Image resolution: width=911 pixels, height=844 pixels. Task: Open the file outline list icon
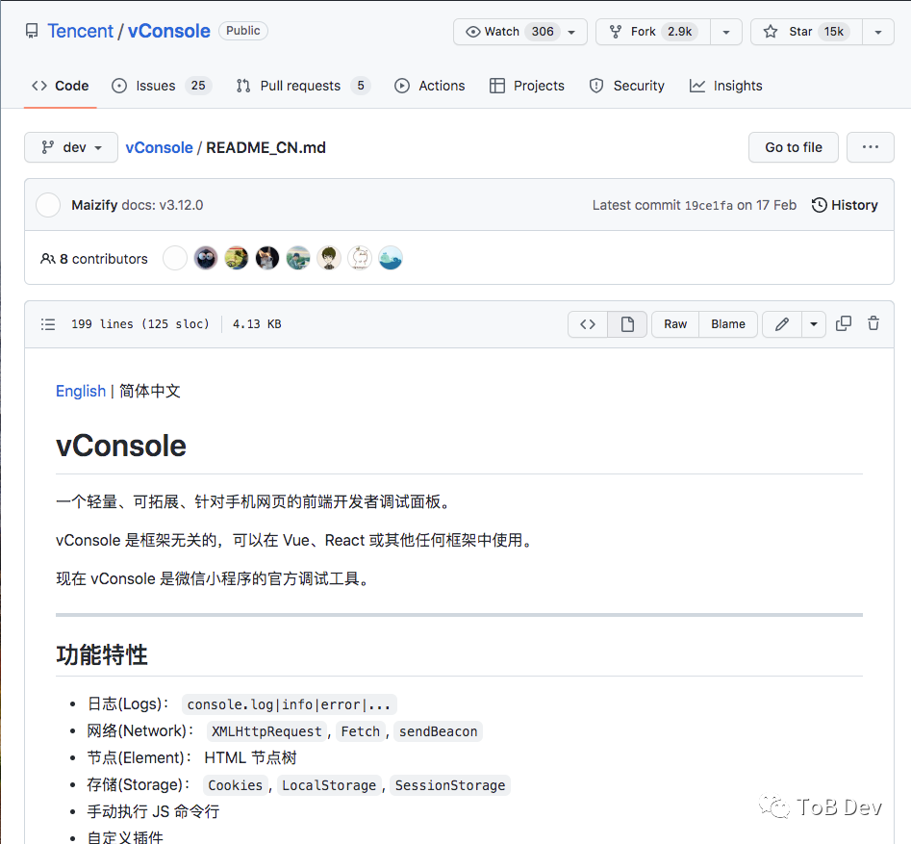click(47, 323)
